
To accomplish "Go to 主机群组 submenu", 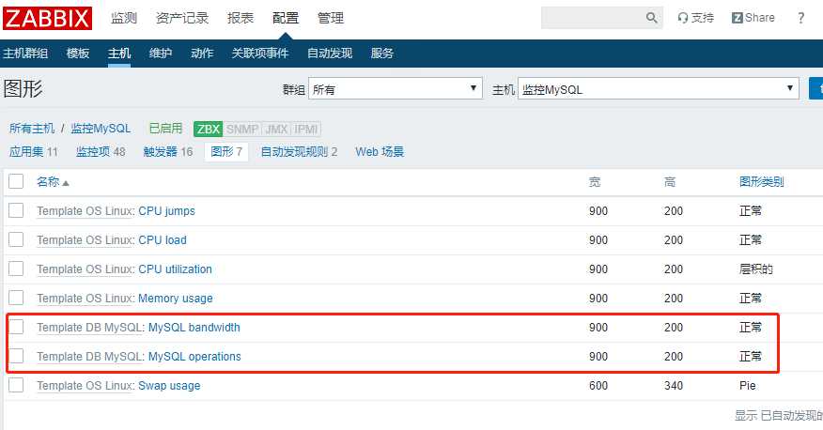I will (x=25, y=54).
